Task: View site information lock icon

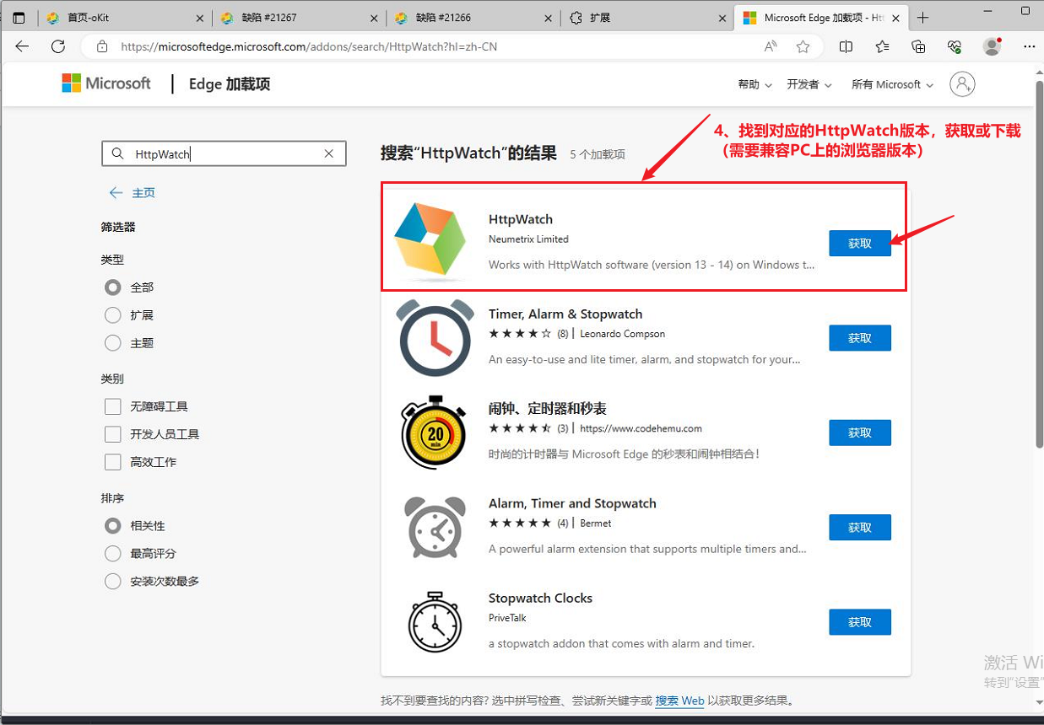Action: pos(102,46)
